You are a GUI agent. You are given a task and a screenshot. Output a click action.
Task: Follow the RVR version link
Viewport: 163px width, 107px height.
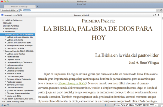pyautogui.click(x=82, y=83)
